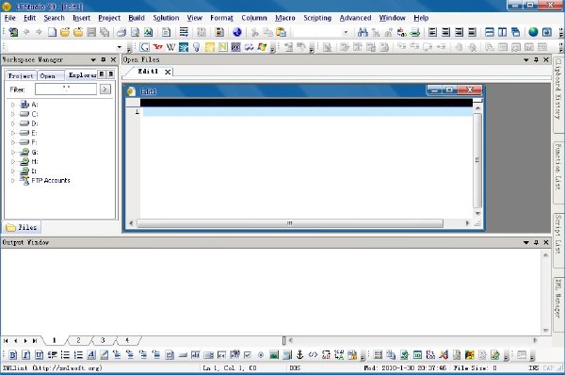Screen dimensions: 565x375
Task: Click the align left text icon
Action: tap(432, 32)
